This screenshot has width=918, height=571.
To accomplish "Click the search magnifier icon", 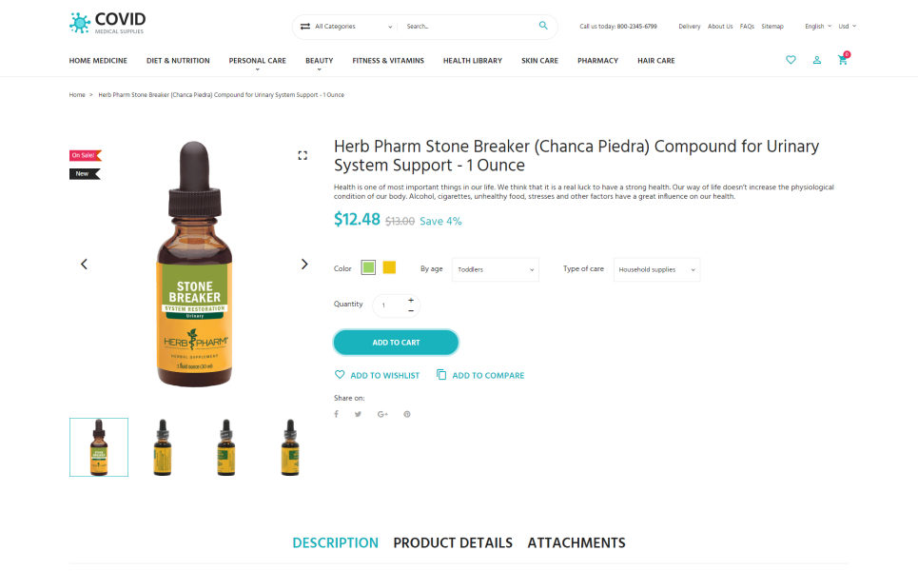I will coord(543,25).
